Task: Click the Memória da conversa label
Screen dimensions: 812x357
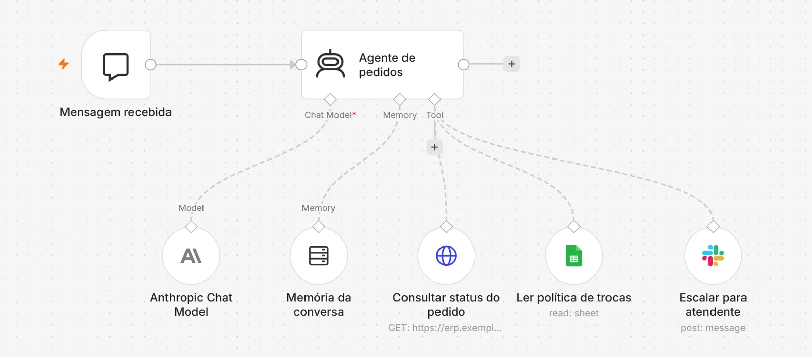Action: coord(319,305)
